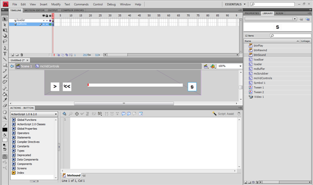Select the Eyedropper tool

[x=5, y=100]
